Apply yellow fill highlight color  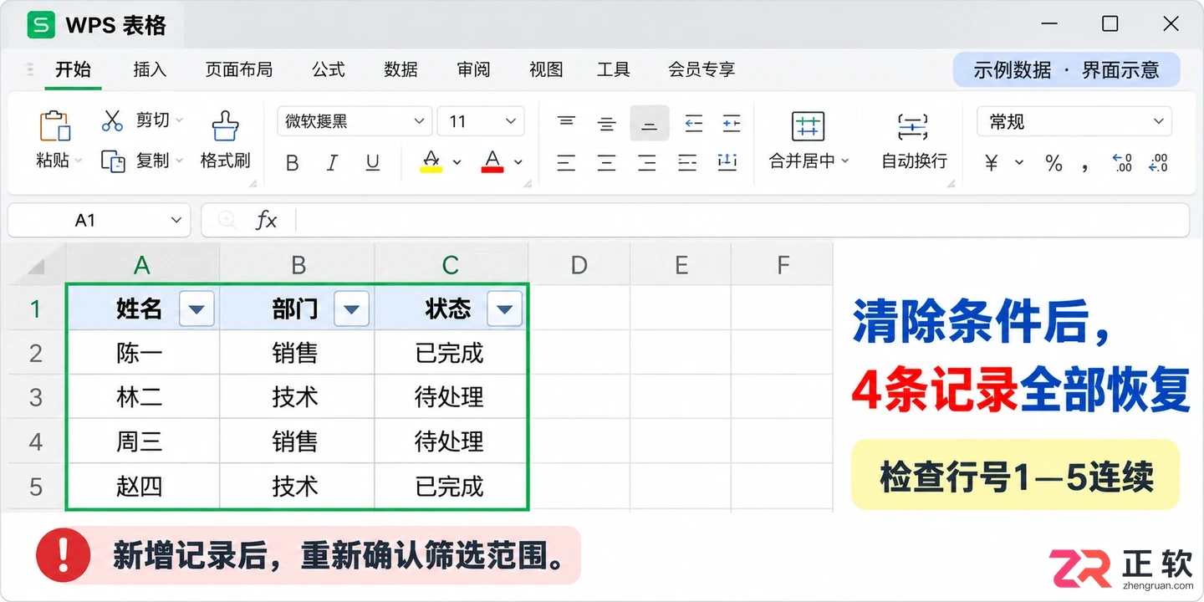431,161
